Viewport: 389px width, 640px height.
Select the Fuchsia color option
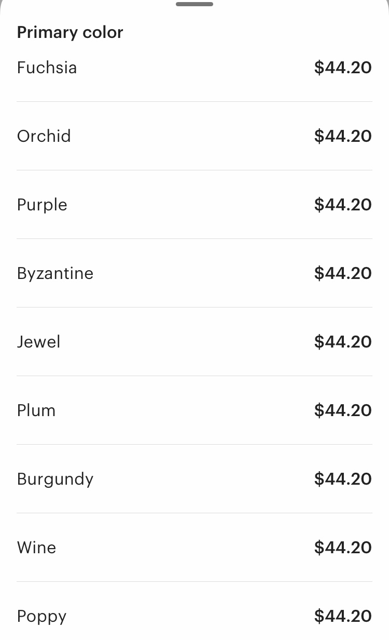click(x=195, y=68)
